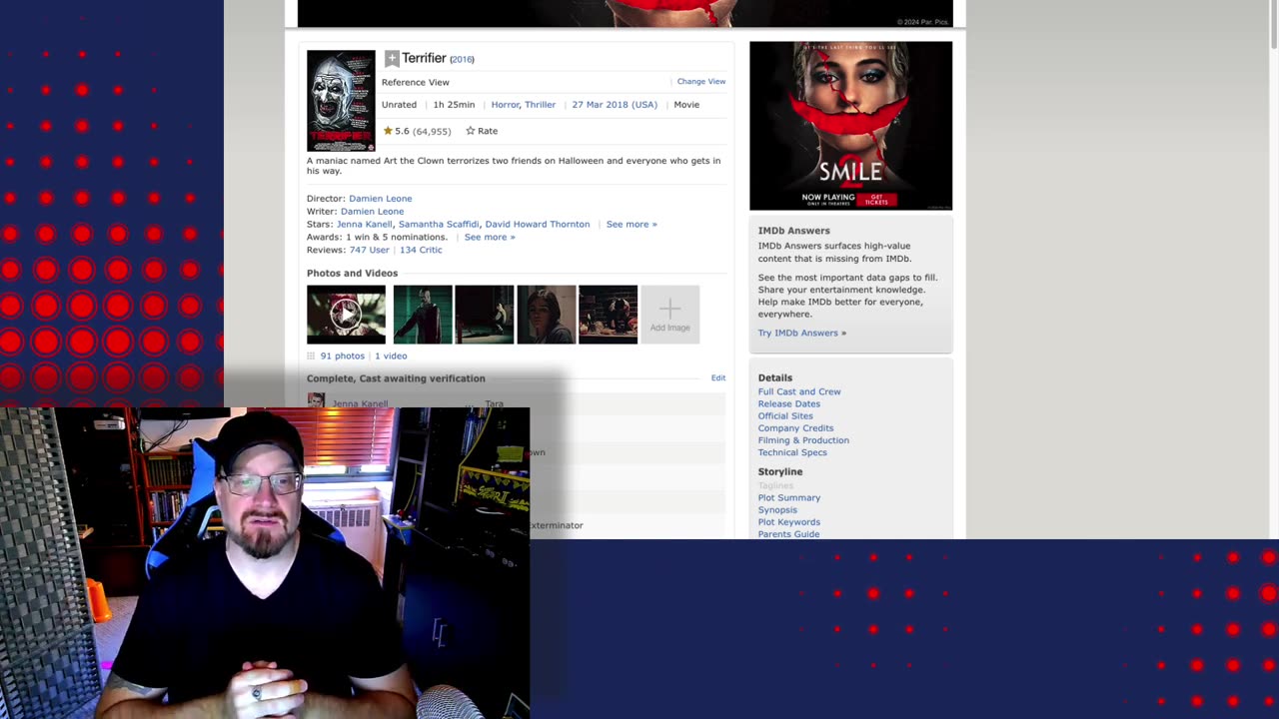This screenshot has width=1279, height=719.
Task: Open the second photo thumbnail of man standing
Action: [x=423, y=315]
